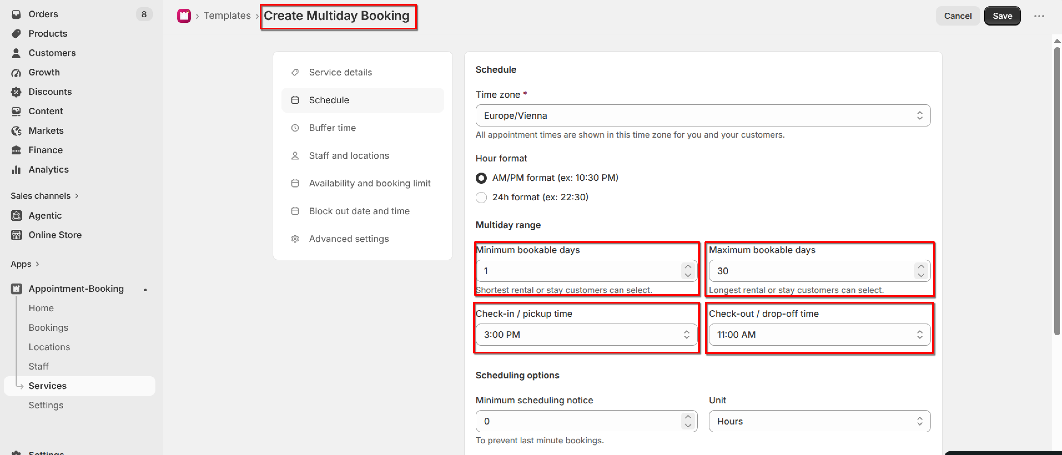Open the Unit Hours dropdown

point(819,421)
